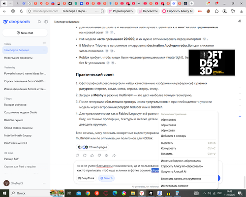
Task: Share chat via arrow icon at top right
Action: coord(240,21)
